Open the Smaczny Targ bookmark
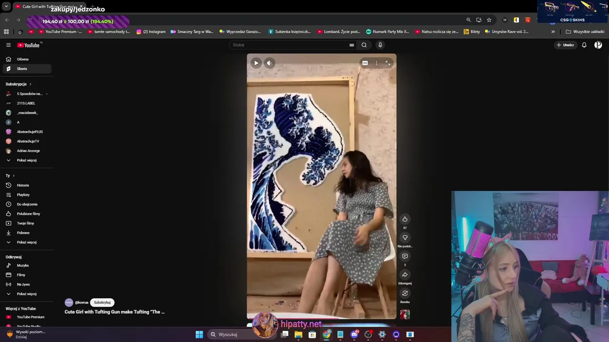The width and height of the screenshot is (609, 342). coord(192,32)
